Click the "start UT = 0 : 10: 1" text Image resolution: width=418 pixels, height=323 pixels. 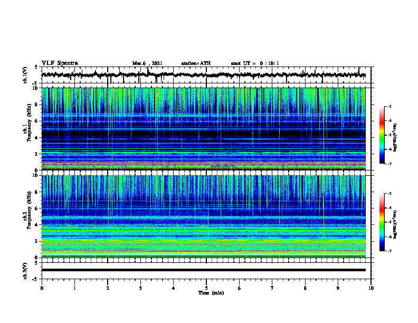coord(255,63)
